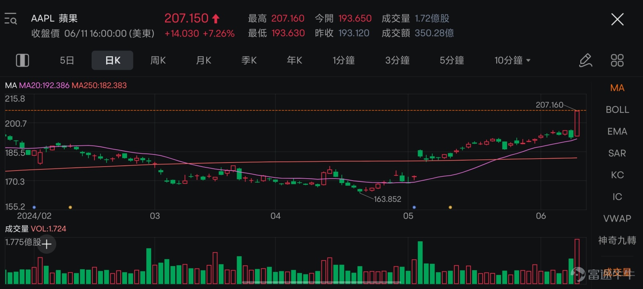The image size is (643, 289).
Task: Switch to 月K monthly candlestick tab
Action: 203,60
